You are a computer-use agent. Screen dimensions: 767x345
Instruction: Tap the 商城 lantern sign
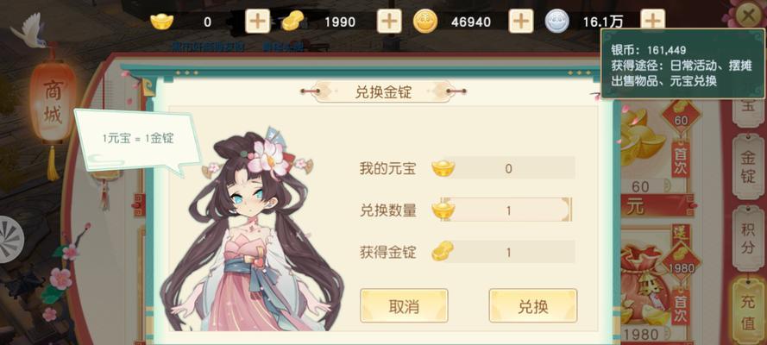coord(53,101)
